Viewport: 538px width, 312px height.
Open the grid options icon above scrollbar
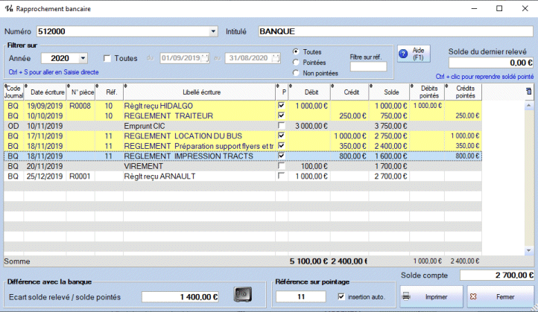(x=529, y=91)
